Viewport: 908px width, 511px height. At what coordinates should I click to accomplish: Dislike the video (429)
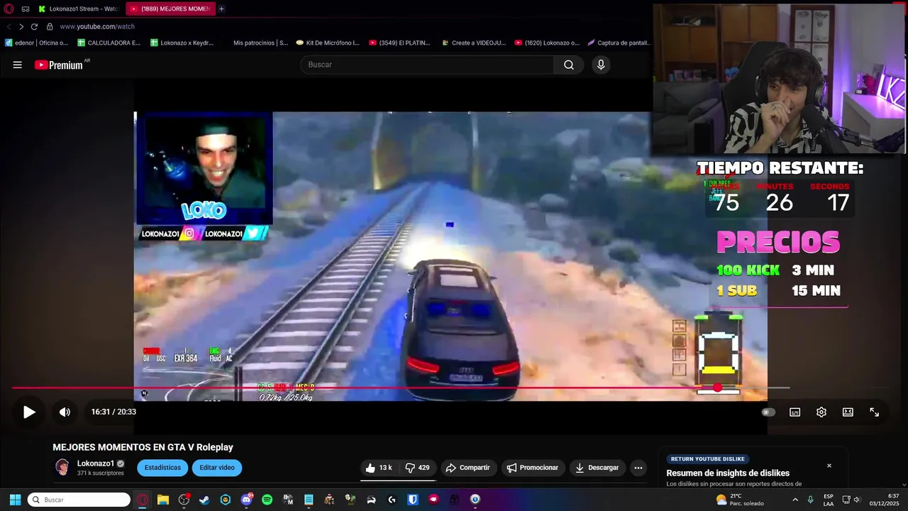click(417, 468)
